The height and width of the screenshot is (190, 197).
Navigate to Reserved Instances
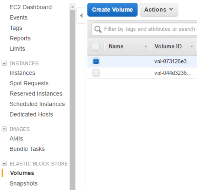[36, 93]
